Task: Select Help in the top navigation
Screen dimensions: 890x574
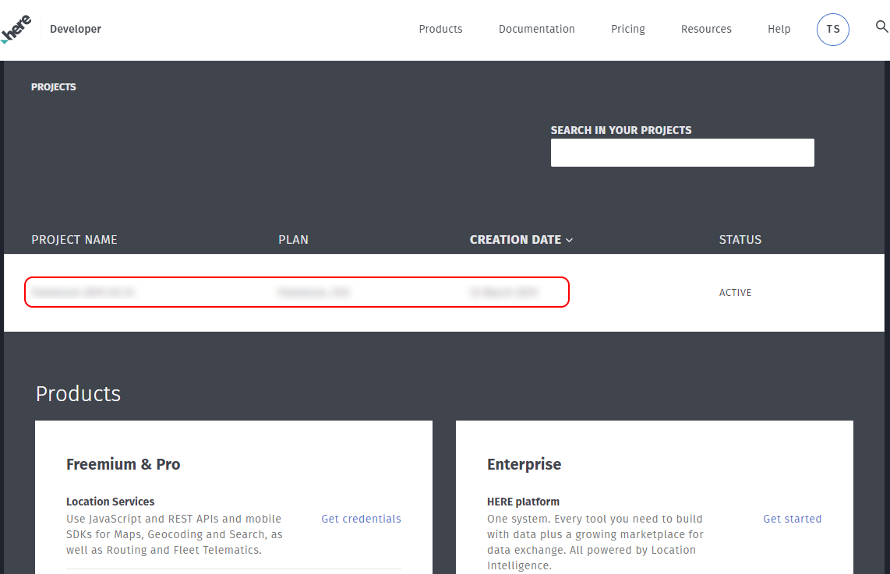Action: [x=779, y=30]
